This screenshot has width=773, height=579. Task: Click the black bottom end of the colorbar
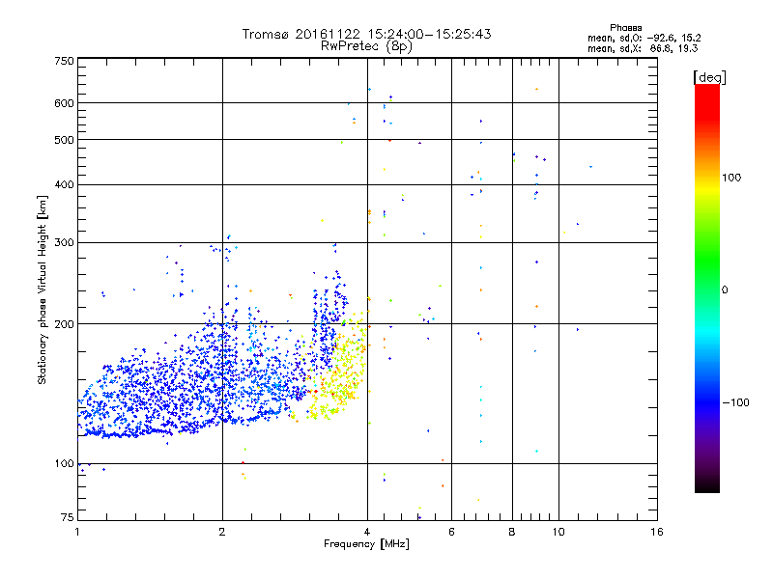(706, 487)
